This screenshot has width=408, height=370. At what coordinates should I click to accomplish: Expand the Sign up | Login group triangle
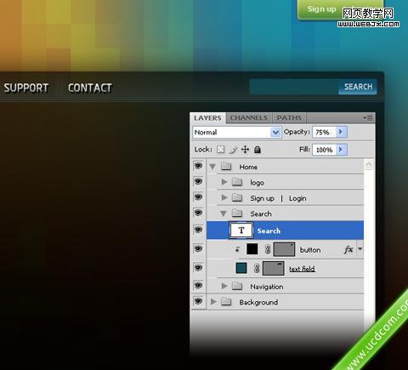(x=224, y=197)
